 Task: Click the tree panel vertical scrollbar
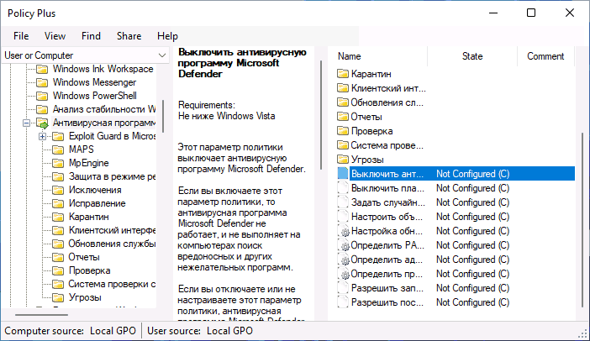click(x=163, y=116)
